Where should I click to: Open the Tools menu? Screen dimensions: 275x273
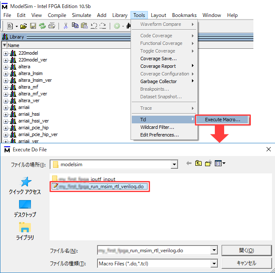(139, 15)
